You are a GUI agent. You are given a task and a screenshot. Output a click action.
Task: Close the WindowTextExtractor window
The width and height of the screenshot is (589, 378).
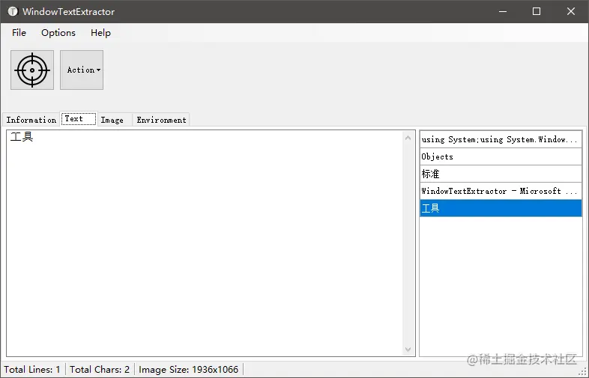click(x=570, y=11)
